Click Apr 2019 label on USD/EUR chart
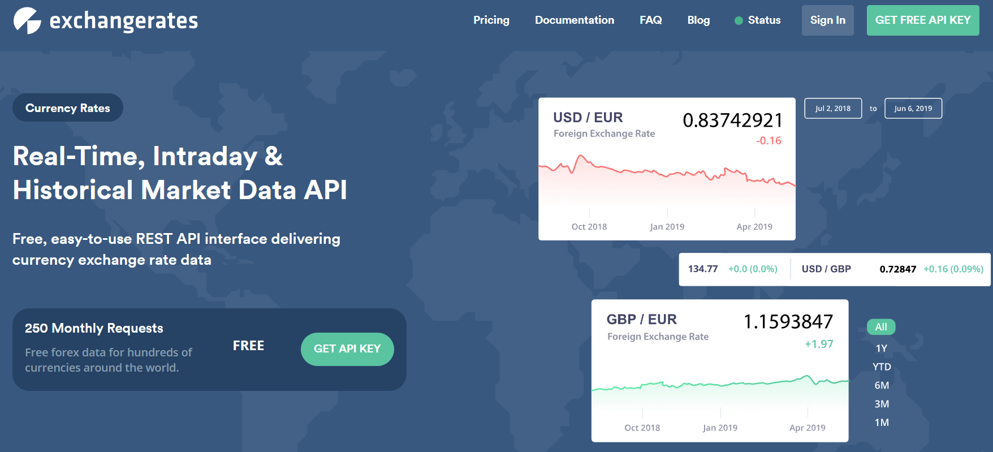 pos(754,227)
